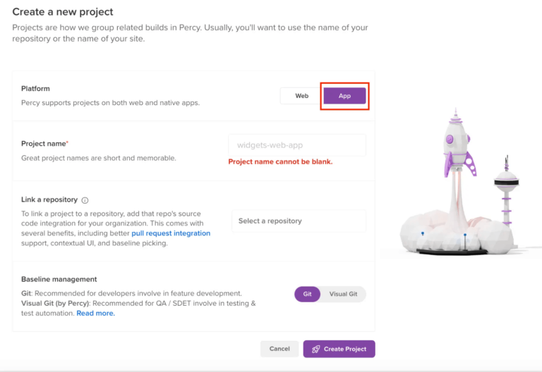Click the 'Baseline management' heading
The image size is (542, 372).
tap(59, 279)
